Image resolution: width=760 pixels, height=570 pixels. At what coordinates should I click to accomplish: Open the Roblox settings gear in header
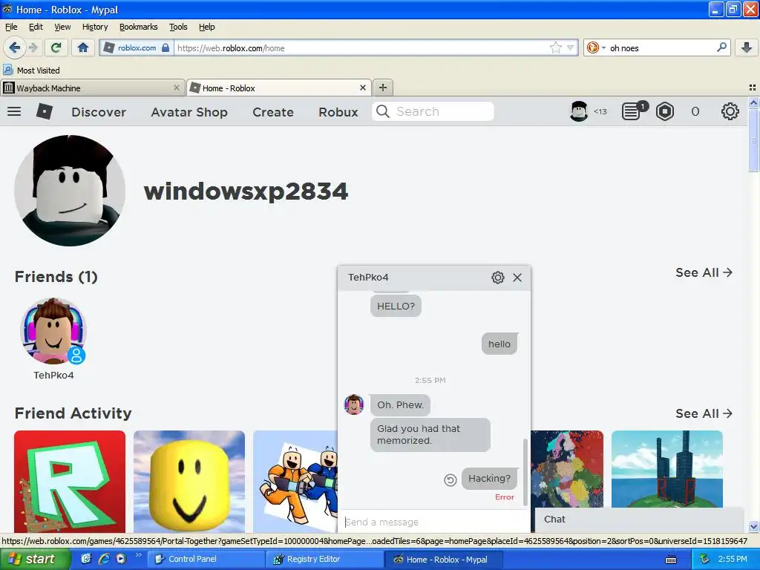(730, 111)
